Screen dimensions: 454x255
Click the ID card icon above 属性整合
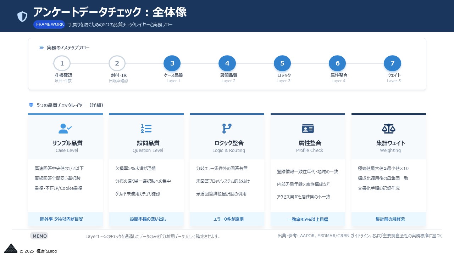point(308,129)
